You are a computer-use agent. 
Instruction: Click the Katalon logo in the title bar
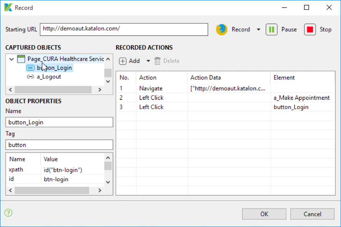(x=7, y=7)
